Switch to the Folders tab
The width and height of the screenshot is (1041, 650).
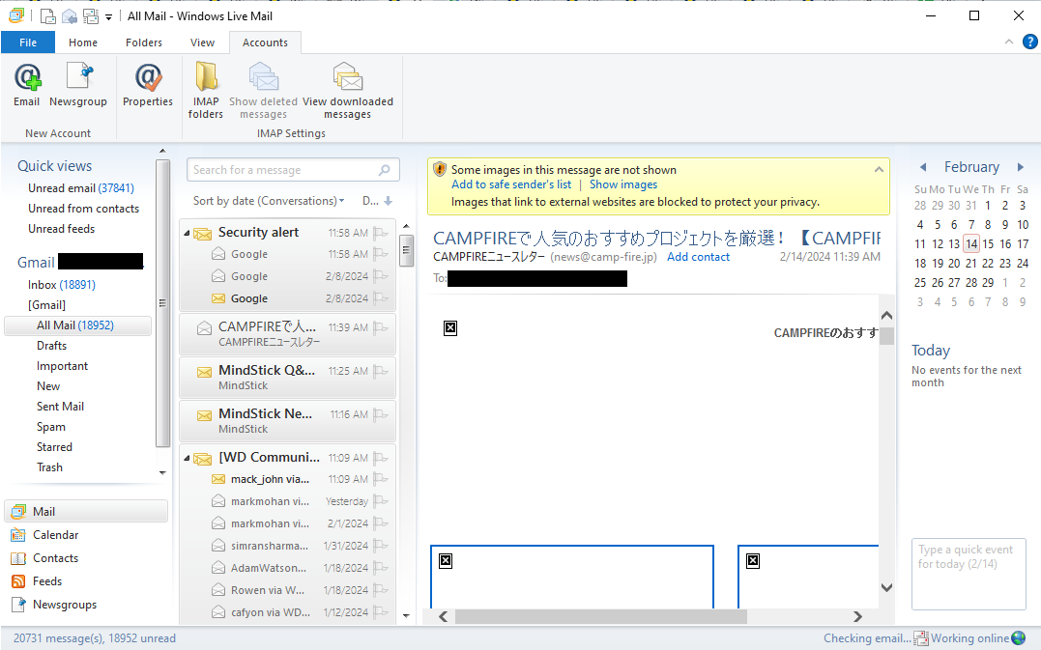coord(144,42)
